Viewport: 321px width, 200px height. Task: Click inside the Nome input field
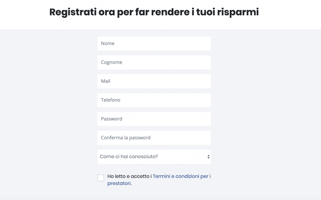154,43
